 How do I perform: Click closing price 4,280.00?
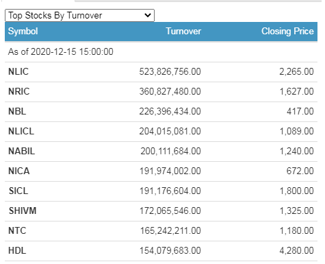click(x=297, y=250)
